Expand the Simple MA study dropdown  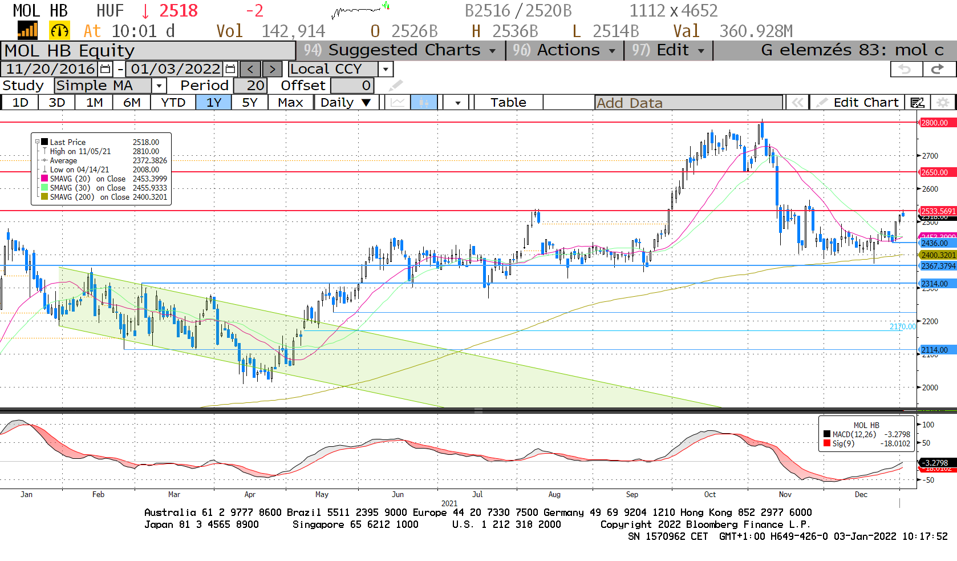point(159,86)
